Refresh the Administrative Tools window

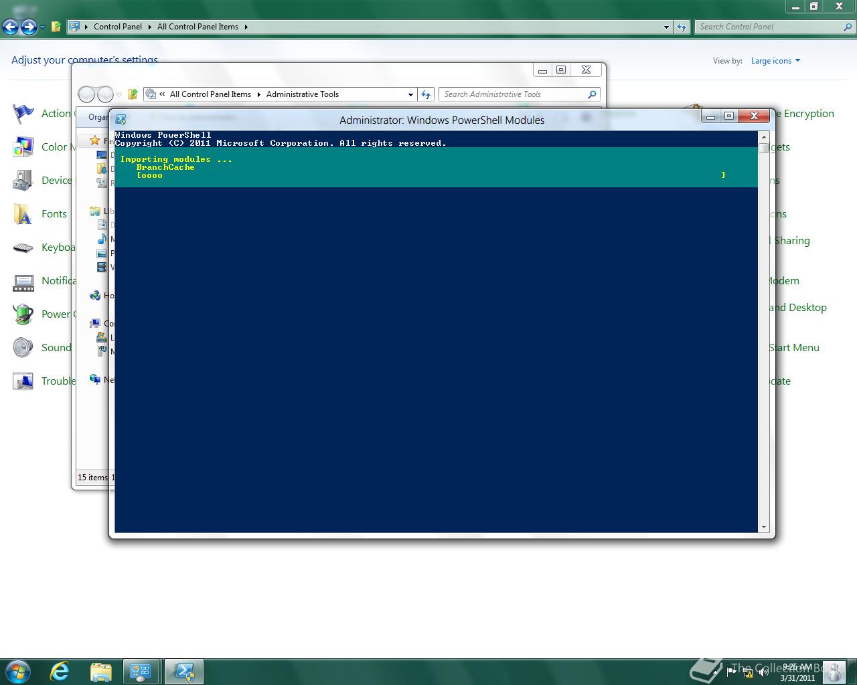(x=426, y=94)
